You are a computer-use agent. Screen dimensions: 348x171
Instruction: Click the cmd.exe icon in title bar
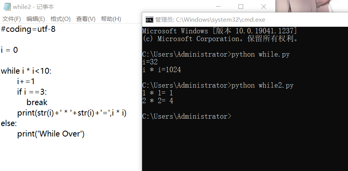click(149, 19)
